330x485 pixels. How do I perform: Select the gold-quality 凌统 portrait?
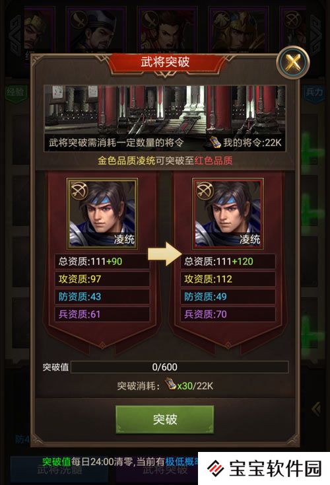(x=102, y=213)
